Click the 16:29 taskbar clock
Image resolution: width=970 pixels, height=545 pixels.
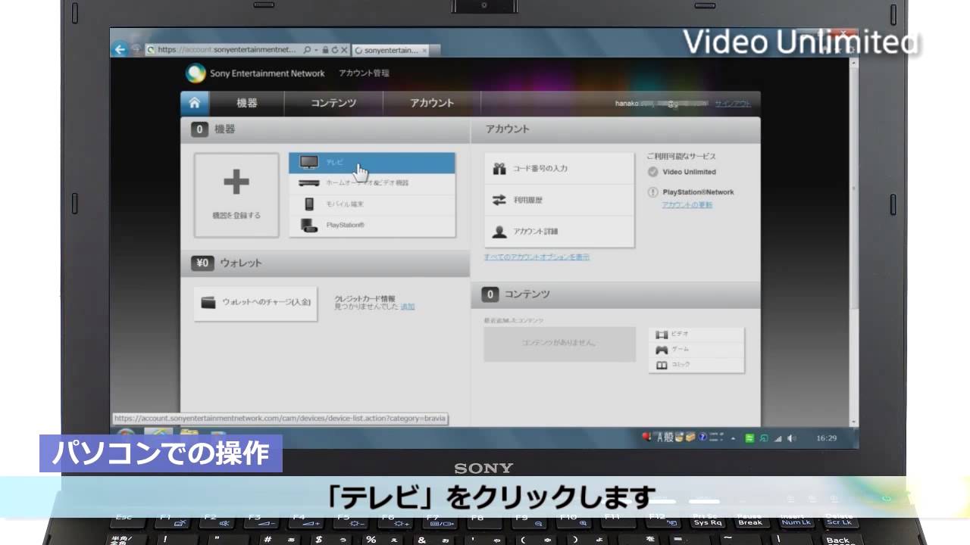826,438
